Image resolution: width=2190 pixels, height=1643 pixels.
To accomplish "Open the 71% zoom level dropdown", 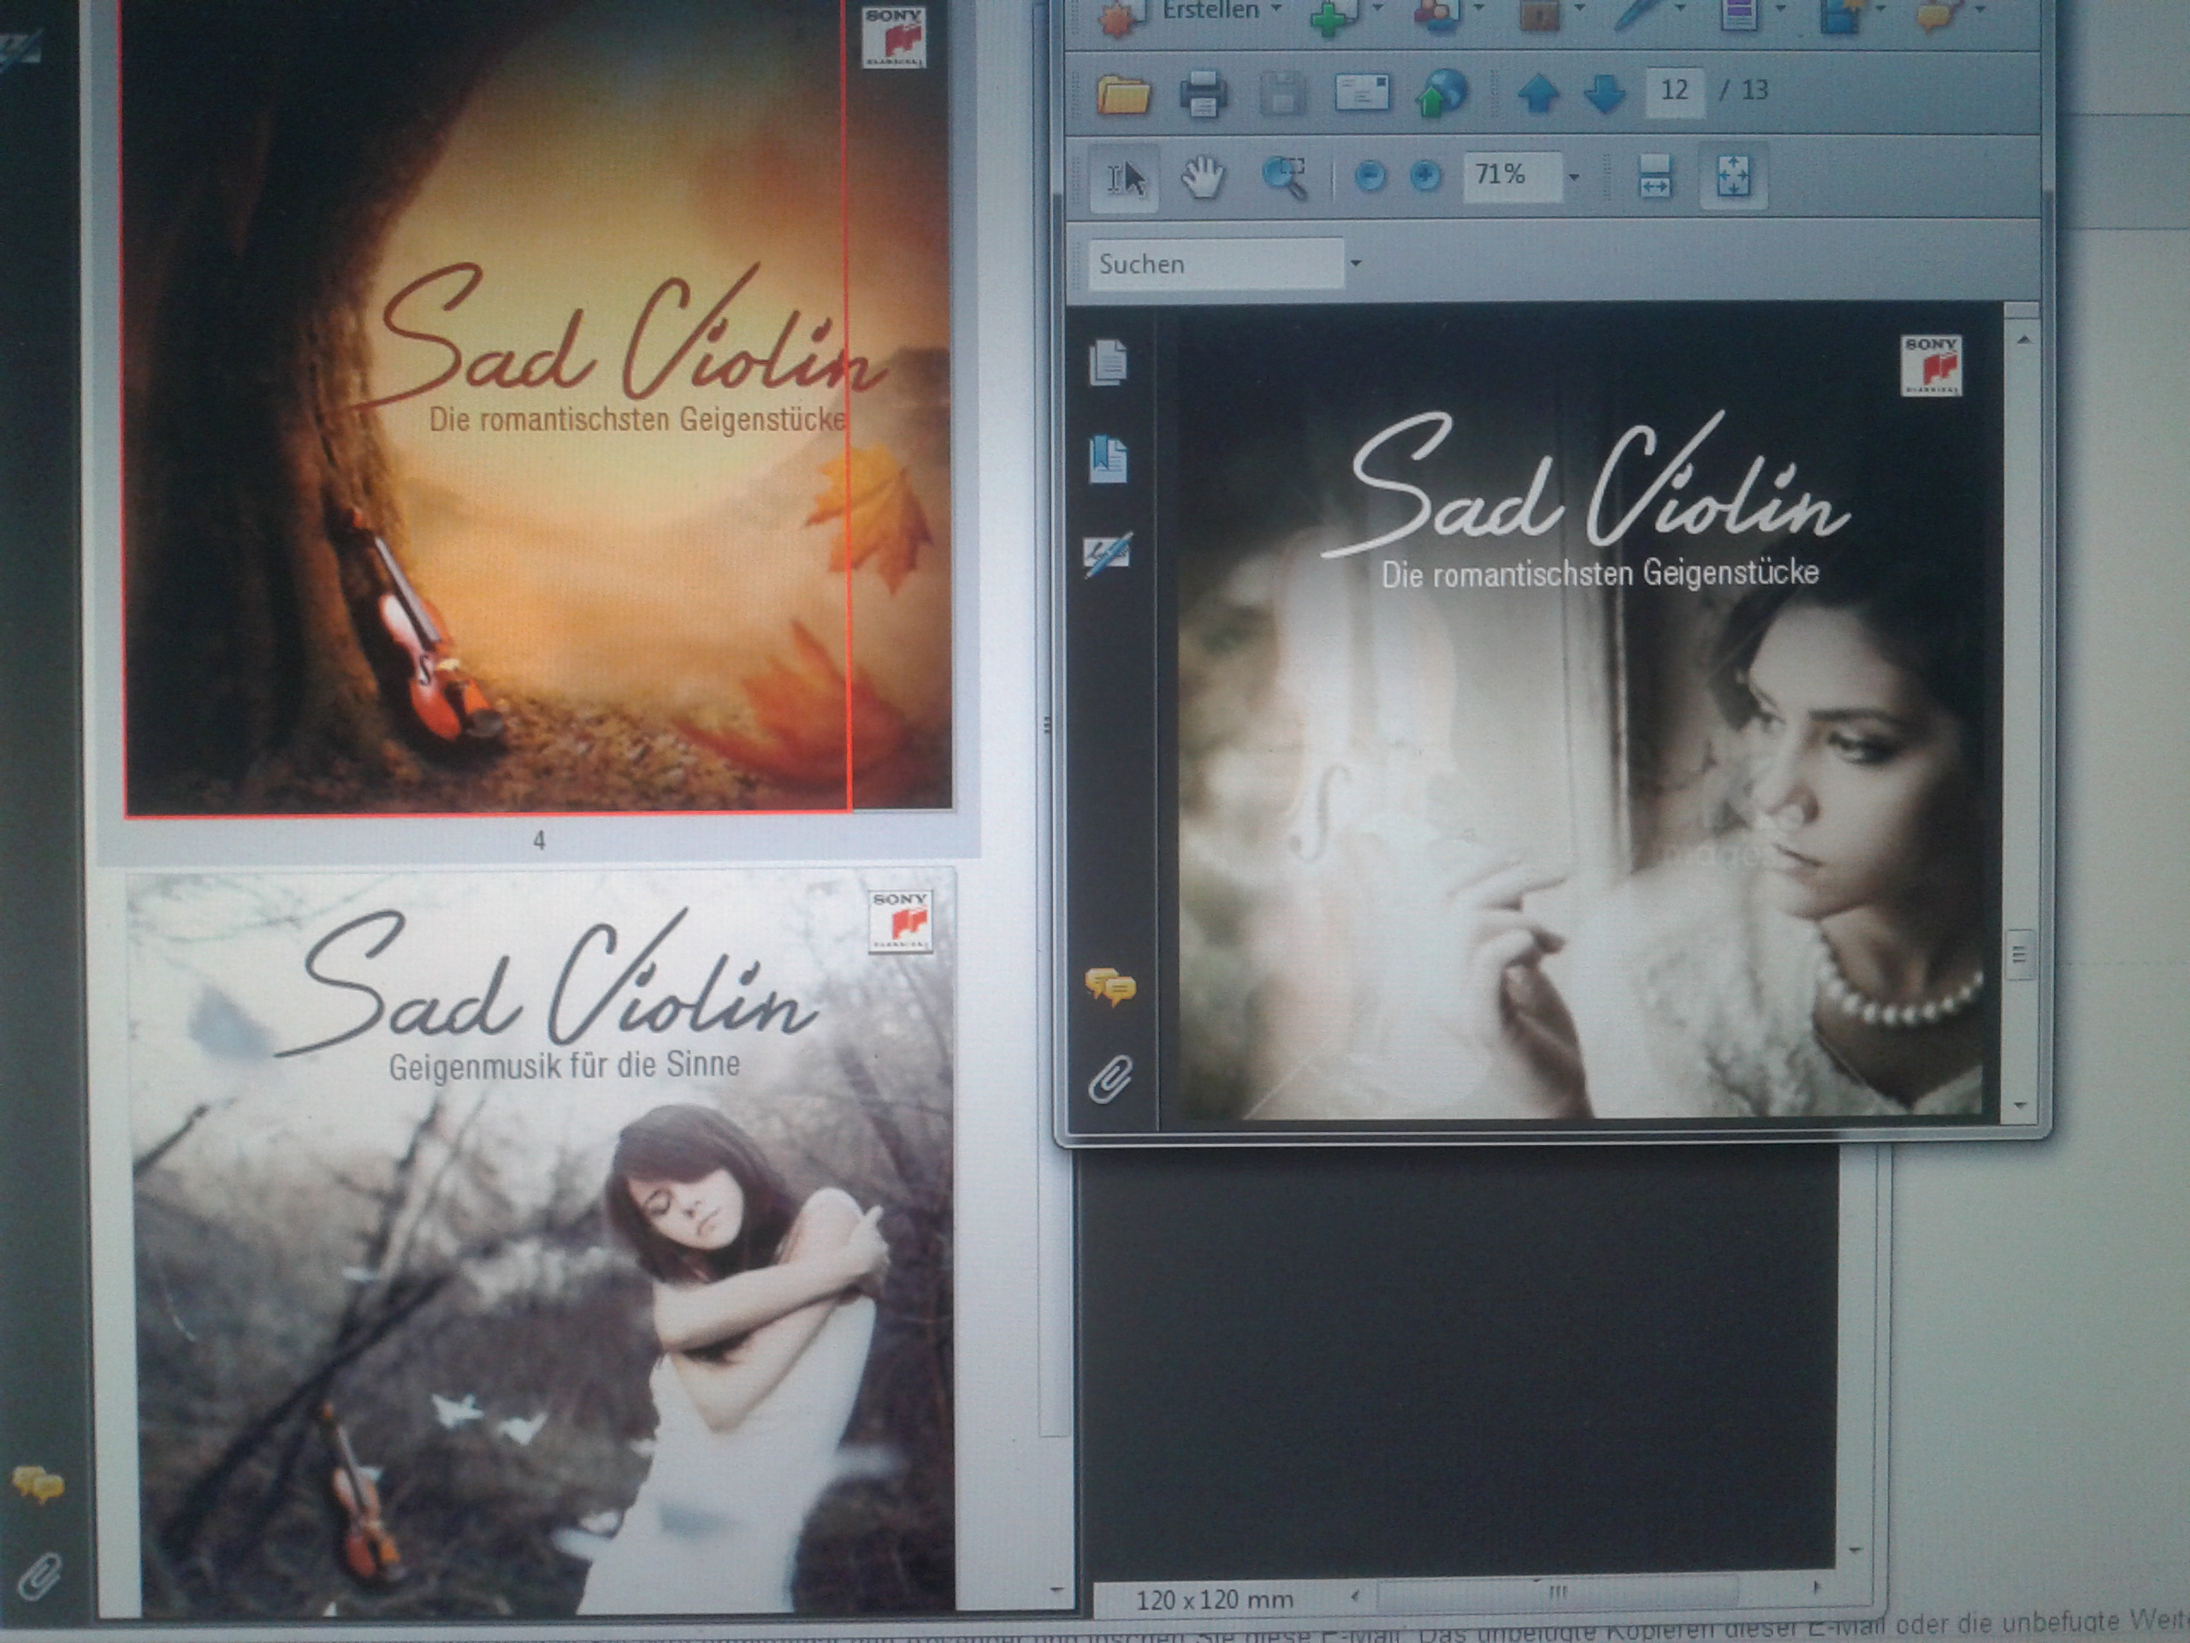I will [1573, 177].
